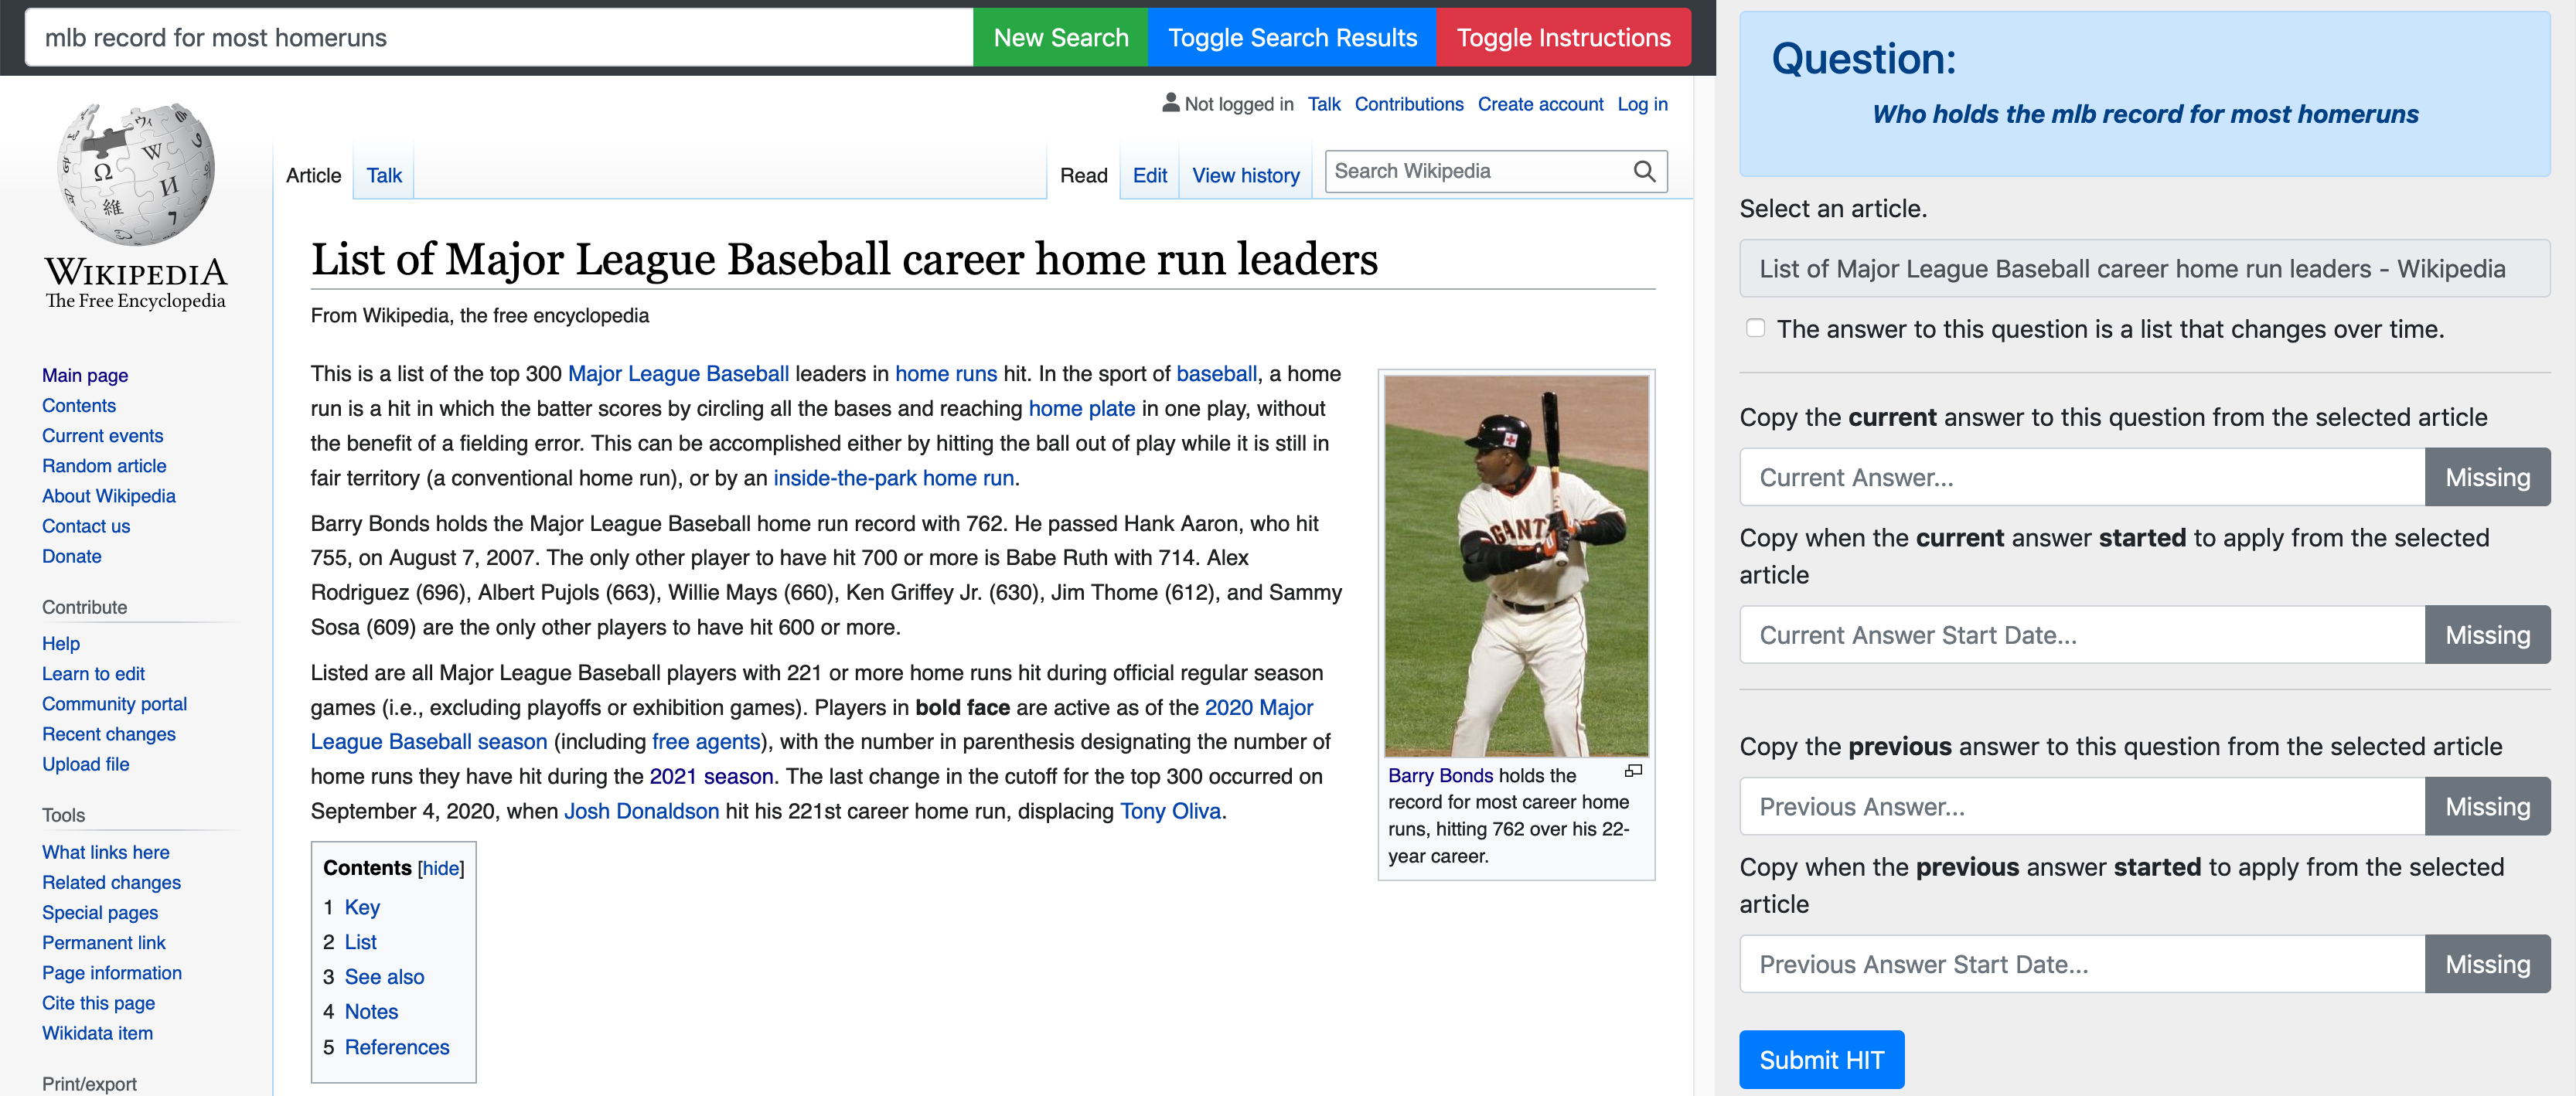
Task: Focus the Previous Answer Start Date field
Action: [2082, 964]
